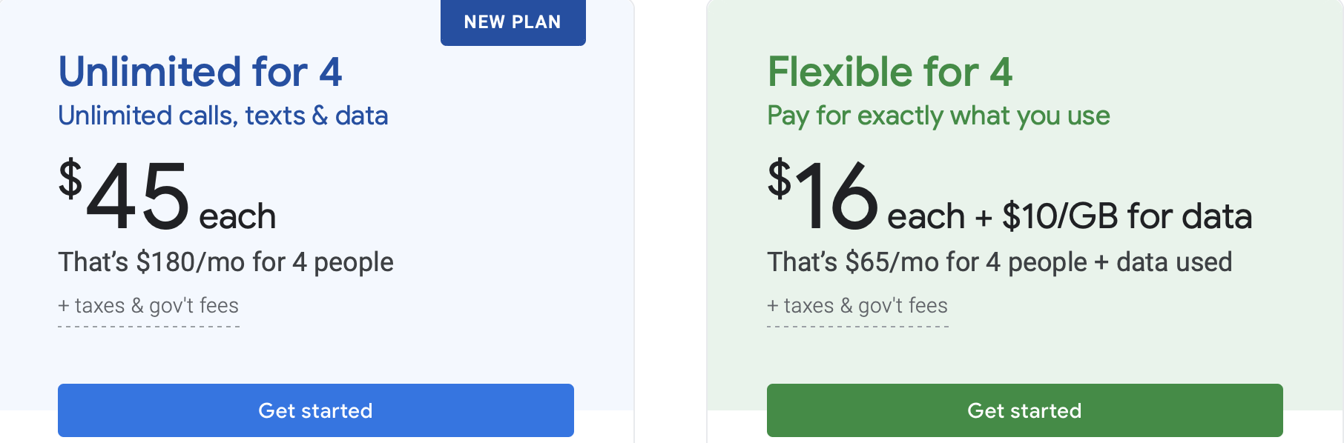
Task: Click the word each beside the 45 price
Action: pos(237,216)
